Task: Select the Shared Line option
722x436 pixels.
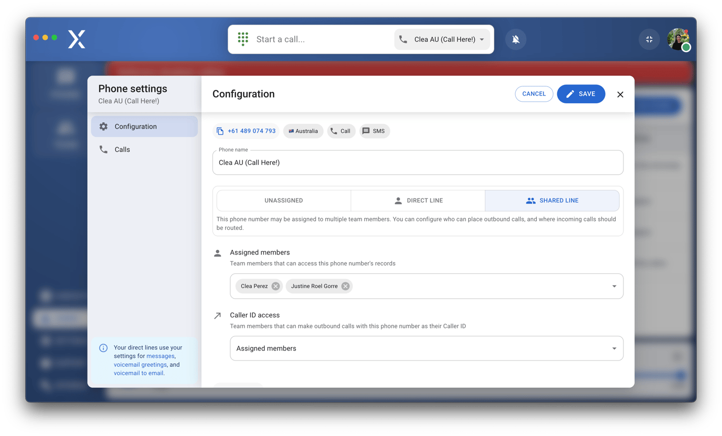Action: pos(552,200)
